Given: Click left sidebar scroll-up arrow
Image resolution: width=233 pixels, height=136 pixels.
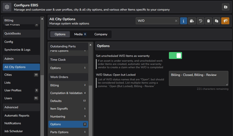Looking at the screenshot, I should 42,19.
